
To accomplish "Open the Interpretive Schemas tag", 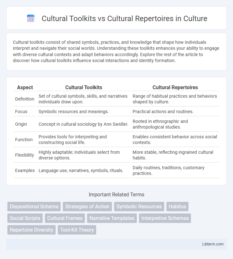I will 165,218.
